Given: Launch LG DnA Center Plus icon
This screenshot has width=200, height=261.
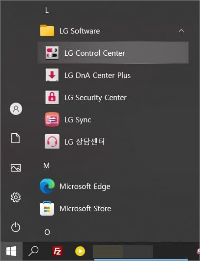Looking at the screenshot, I should 52,75.
